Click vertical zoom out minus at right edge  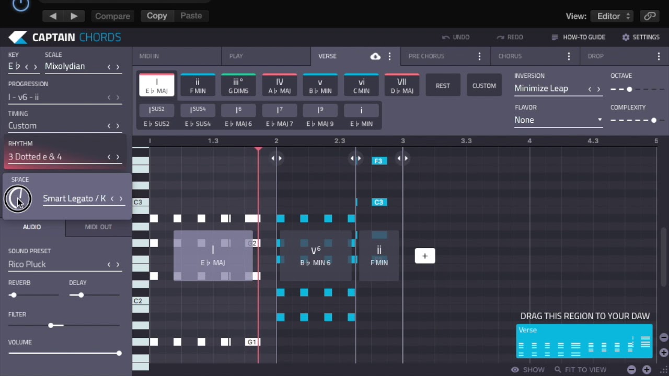pyautogui.click(x=664, y=337)
